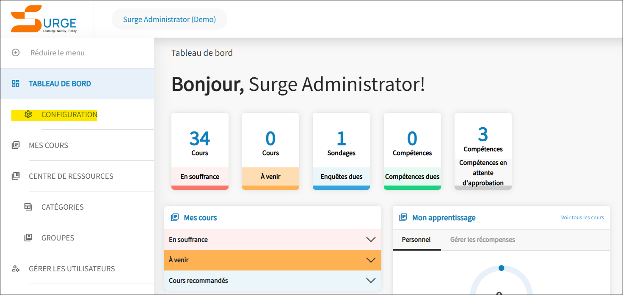Image resolution: width=623 pixels, height=295 pixels.
Task: Click the Configuration gear icon
Action: pos(28,114)
